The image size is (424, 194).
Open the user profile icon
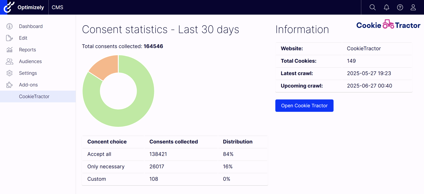tap(413, 7)
